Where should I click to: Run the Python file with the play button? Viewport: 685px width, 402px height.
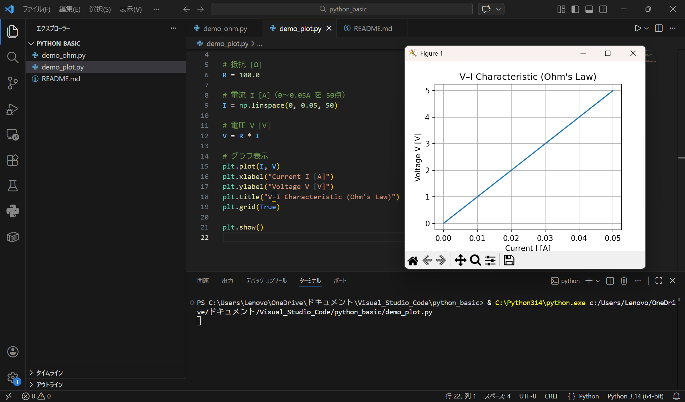638,28
